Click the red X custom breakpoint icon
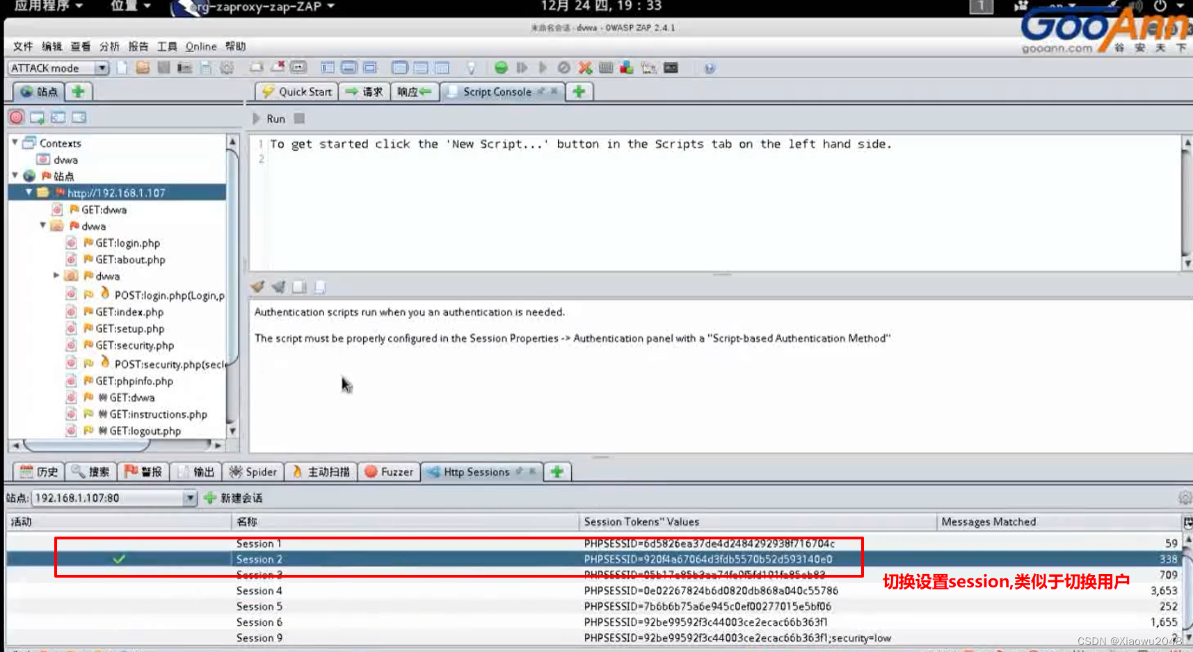1193x652 pixels. pos(585,67)
